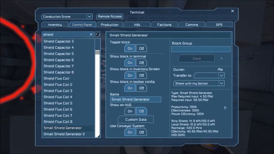Select Shield Capacitor 5 in list
274x154 pixels.
(68, 53)
